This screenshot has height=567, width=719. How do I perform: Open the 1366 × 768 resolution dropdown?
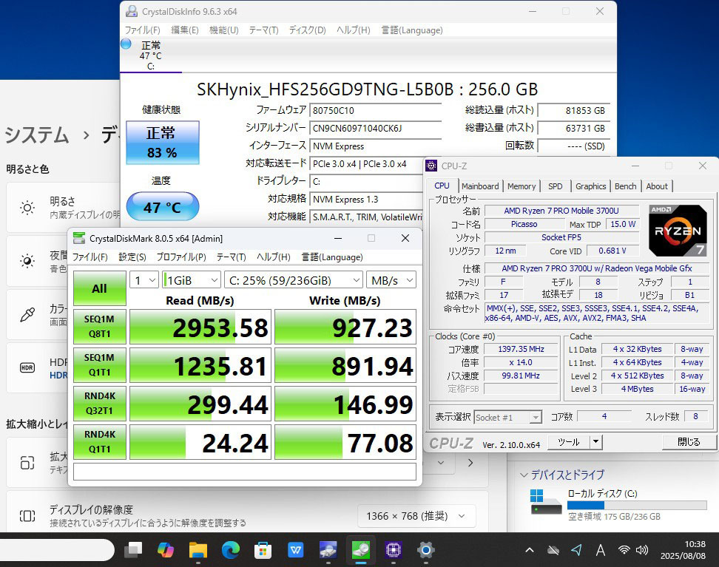(x=416, y=516)
